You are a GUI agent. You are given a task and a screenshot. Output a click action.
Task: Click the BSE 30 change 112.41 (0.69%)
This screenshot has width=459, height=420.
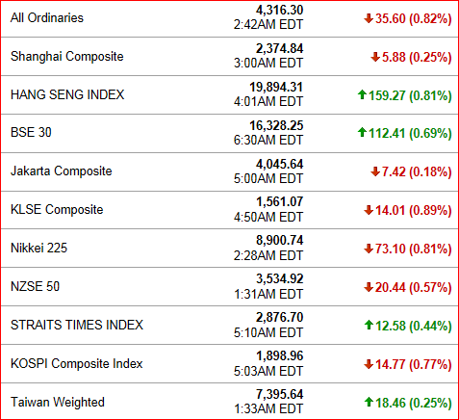[410, 133]
